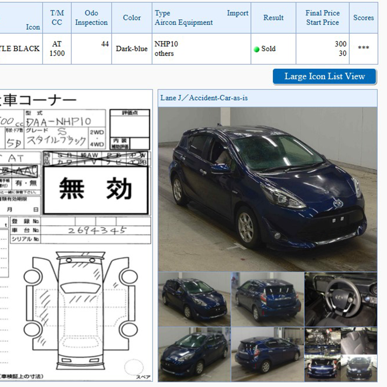Click the Type Aircon Equipment column header
The width and height of the screenshot is (387, 387).
(183, 18)
